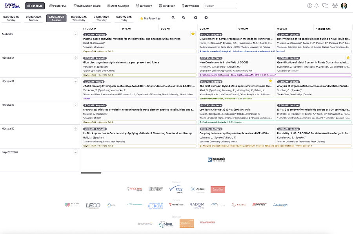The image size is (353, 234).
Task: Select date 03/05/2025 Wednesday
Action: [79, 18]
